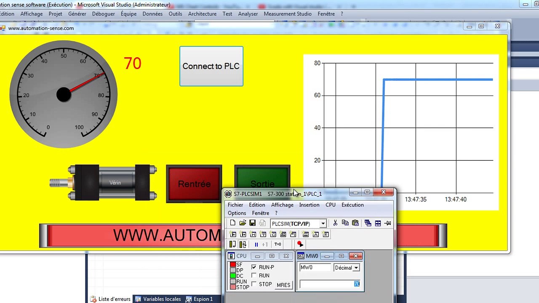539x303 pixels.
Task: Insert the block registers (R) window
Action: pos(326,234)
